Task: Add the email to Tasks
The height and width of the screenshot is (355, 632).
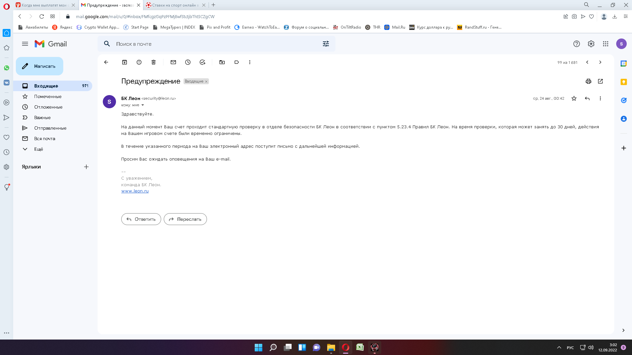Action: (202, 62)
